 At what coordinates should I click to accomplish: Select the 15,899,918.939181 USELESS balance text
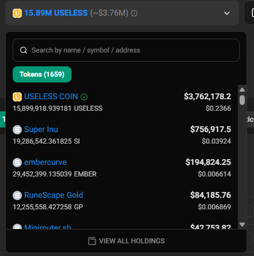tap(58, 108)
